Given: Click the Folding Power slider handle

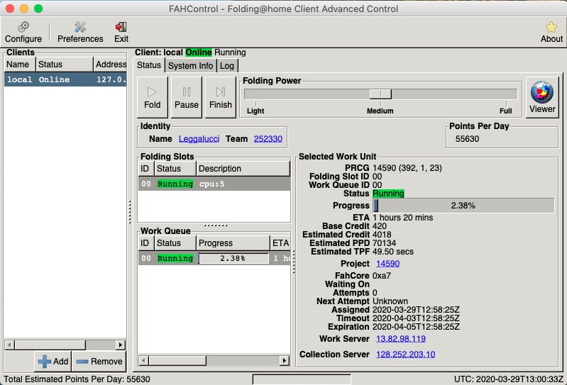Looking at the screenshot, I should click(380, 94).
